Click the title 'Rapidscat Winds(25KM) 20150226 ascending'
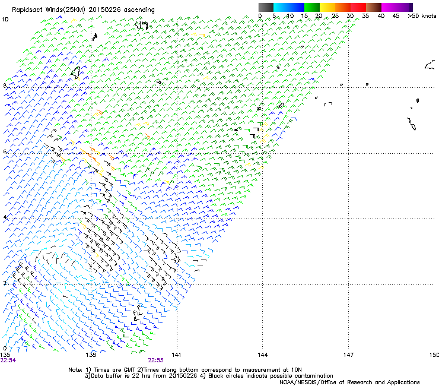The width and height of the screenshot is (439, 386). (83, 10)
